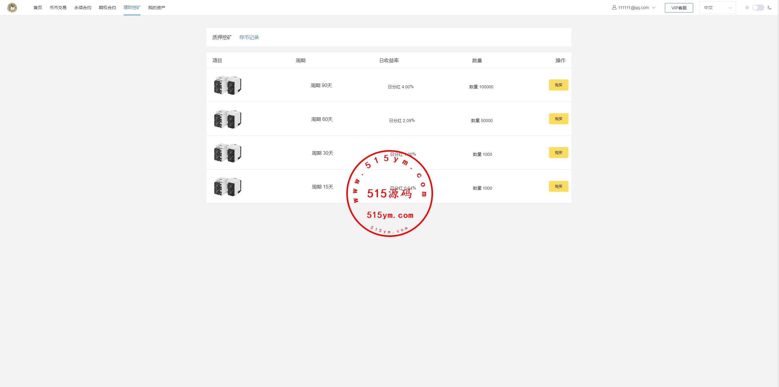Expand the 111111@qq.com account dropdown
Viewport: 779px width, 387px height.
click(x=634, y=8)
